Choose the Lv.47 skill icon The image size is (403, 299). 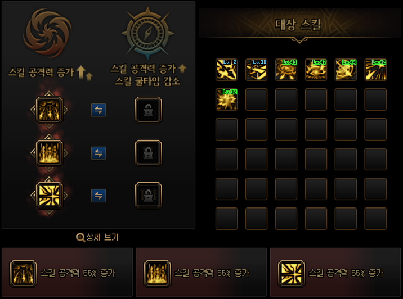point(316,70)
